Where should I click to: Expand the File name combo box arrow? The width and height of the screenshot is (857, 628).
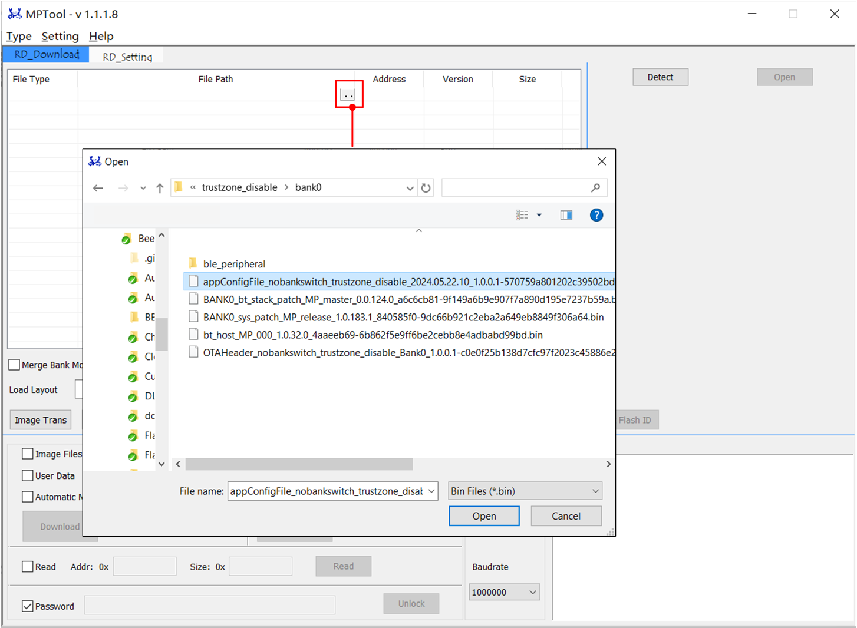coord(431,491)
